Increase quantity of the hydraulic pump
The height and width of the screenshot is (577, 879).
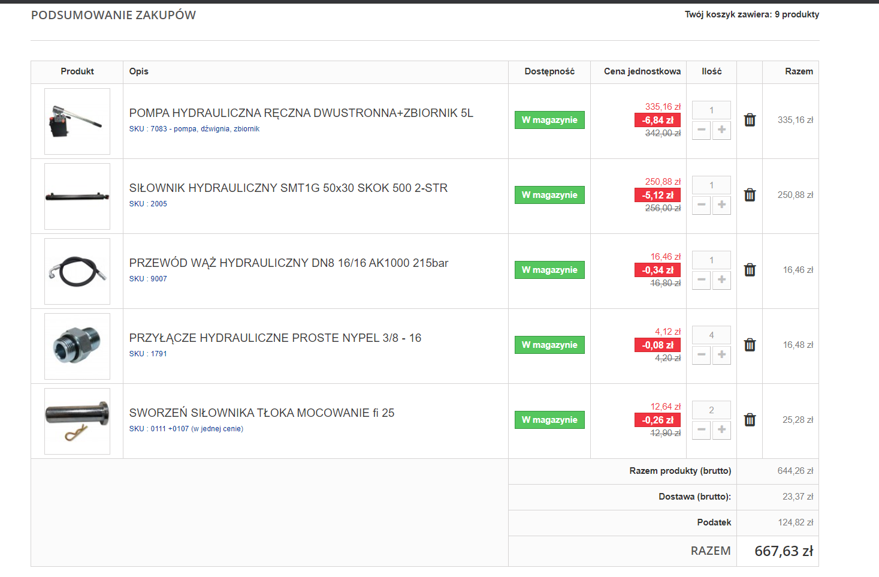click(721, 130)
